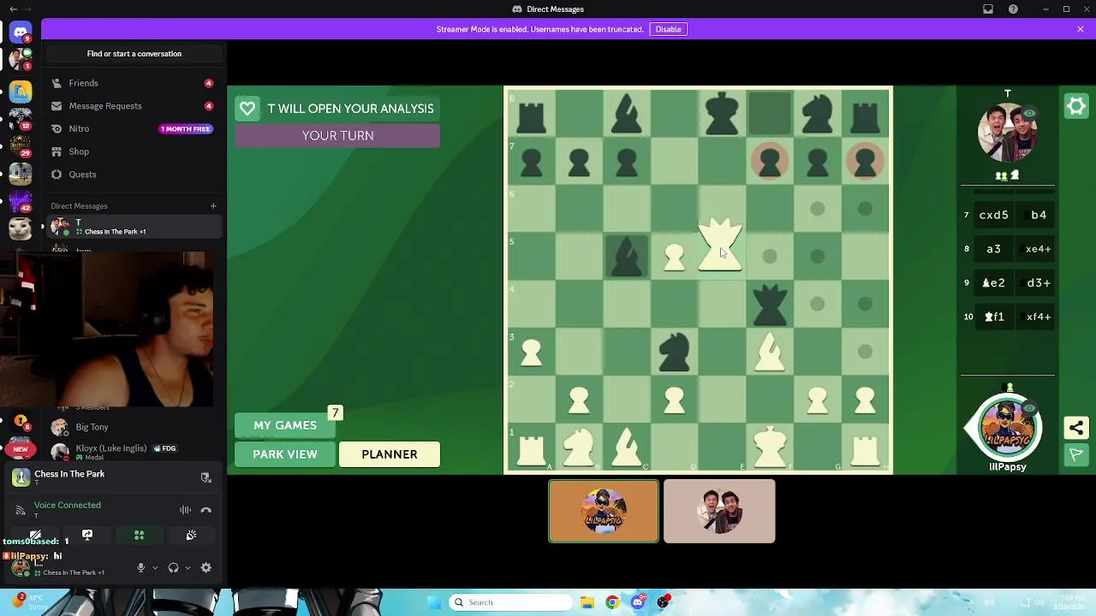The width and height of the screenshot is (1096, 616).
Task: Open the Discord Shop
Action: pos(133,151)
